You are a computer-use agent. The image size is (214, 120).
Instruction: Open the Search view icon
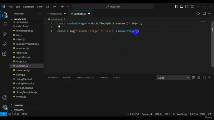point(5,24)
